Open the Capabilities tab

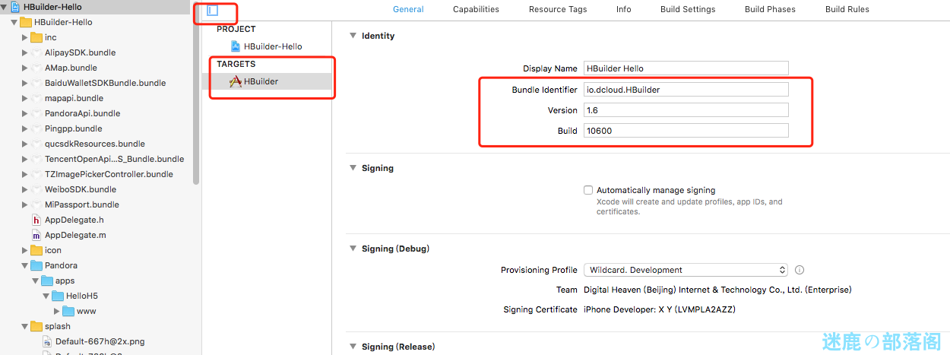click(x=476, y=9)
